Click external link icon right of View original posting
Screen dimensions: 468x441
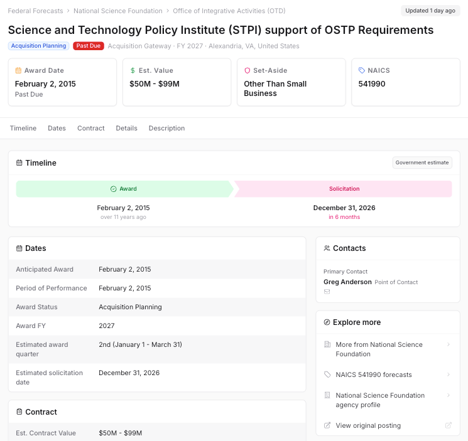(x=449, y=425)
